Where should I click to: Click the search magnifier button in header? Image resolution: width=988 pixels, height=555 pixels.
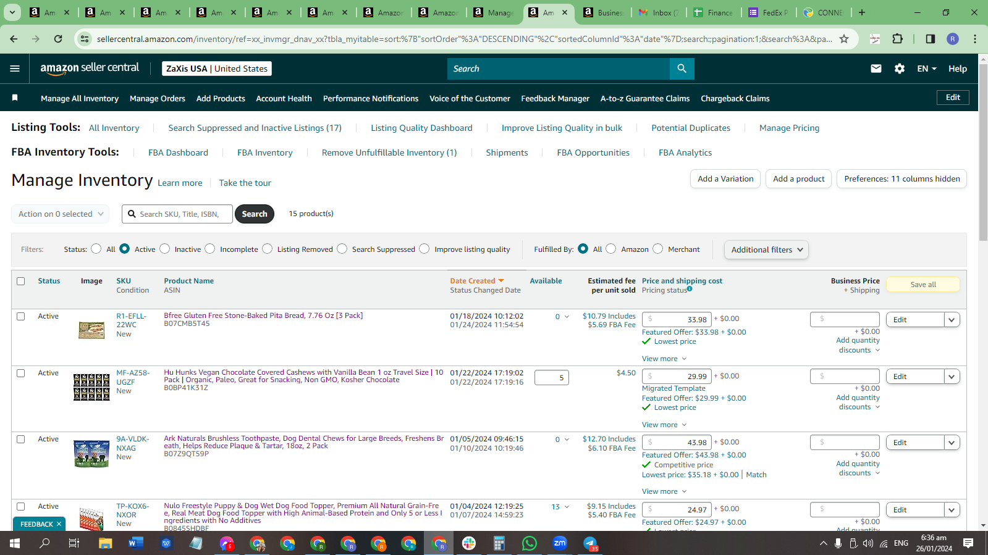click(682, 69)
